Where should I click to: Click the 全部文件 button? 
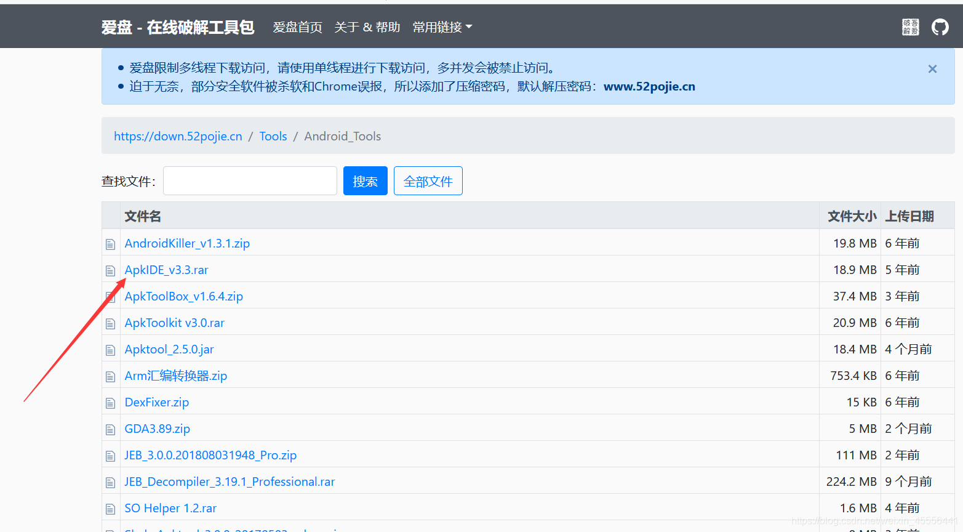[428, 180]
